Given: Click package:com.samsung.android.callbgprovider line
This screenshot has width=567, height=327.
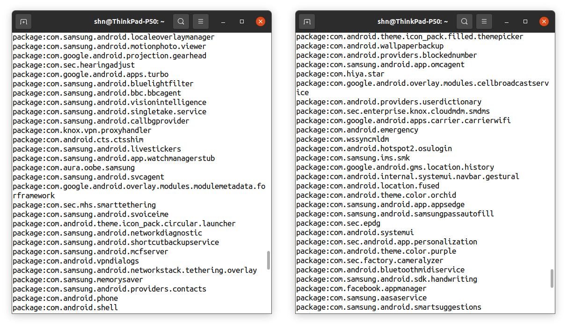Looking at the screenshot, I should click(101, 121).
